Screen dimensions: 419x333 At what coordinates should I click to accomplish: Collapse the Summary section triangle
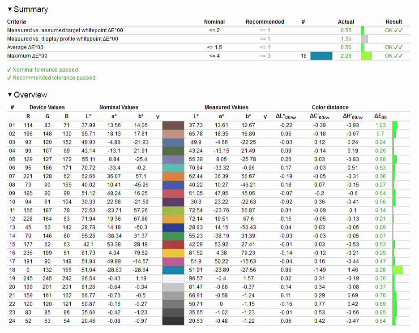coord(10,9)
